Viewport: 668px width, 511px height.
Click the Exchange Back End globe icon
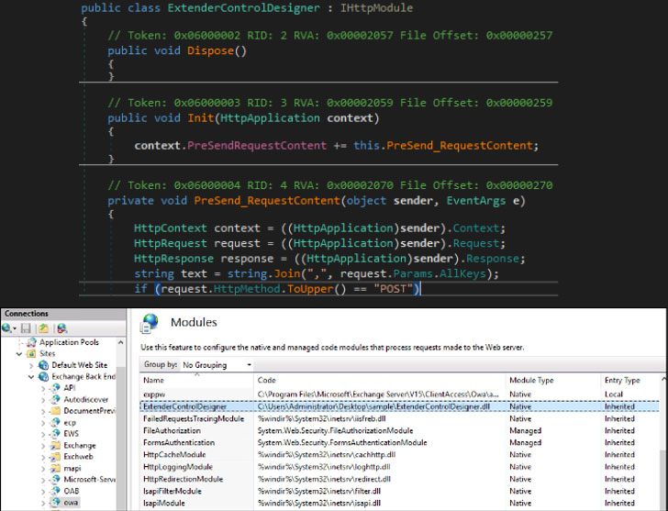(44, 376)
